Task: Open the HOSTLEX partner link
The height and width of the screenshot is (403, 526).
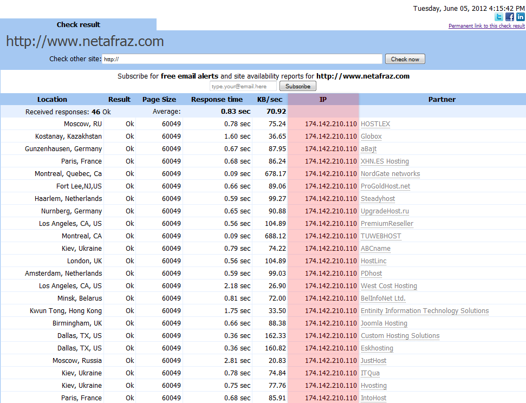Action: click(375, 124)
